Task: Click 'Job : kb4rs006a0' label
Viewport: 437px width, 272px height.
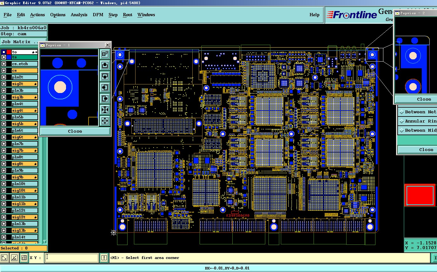Action: (x=23, y=28)
